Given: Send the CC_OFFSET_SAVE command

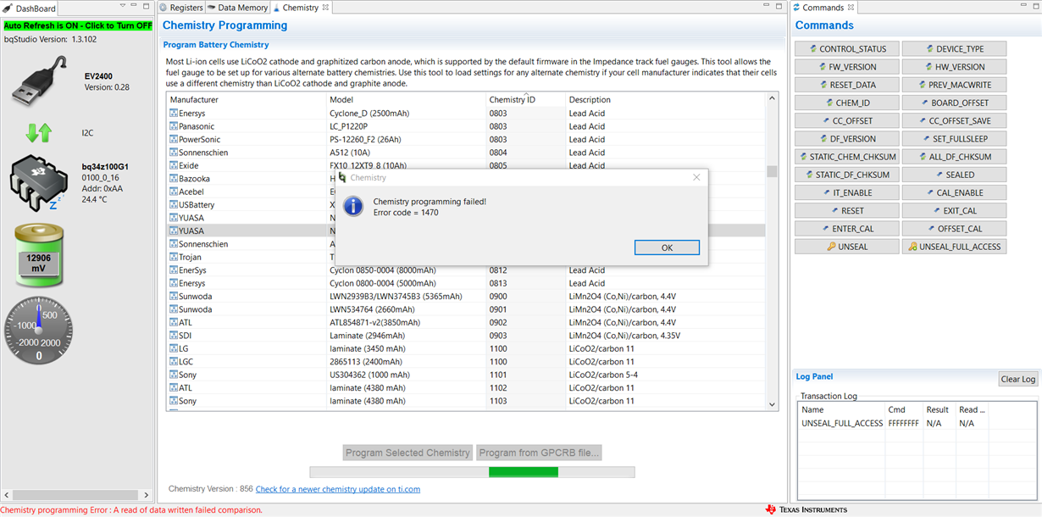Looking at the screenshot, I should tap(954, 121).
